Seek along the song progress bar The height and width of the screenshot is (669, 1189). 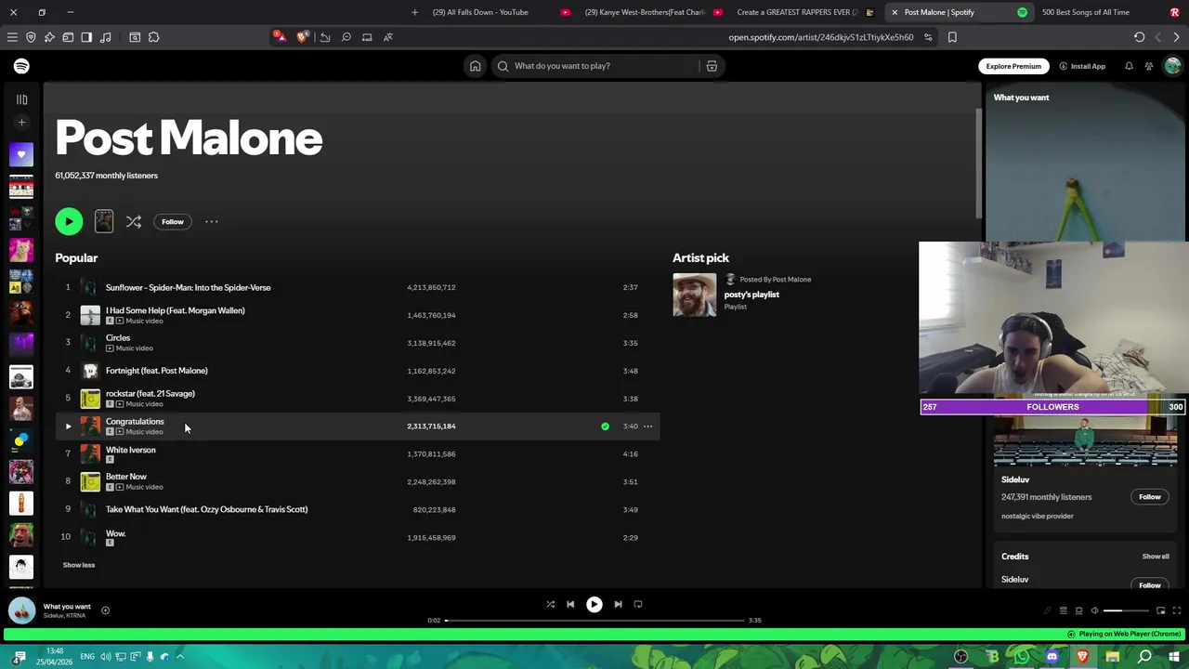(594, 620)
